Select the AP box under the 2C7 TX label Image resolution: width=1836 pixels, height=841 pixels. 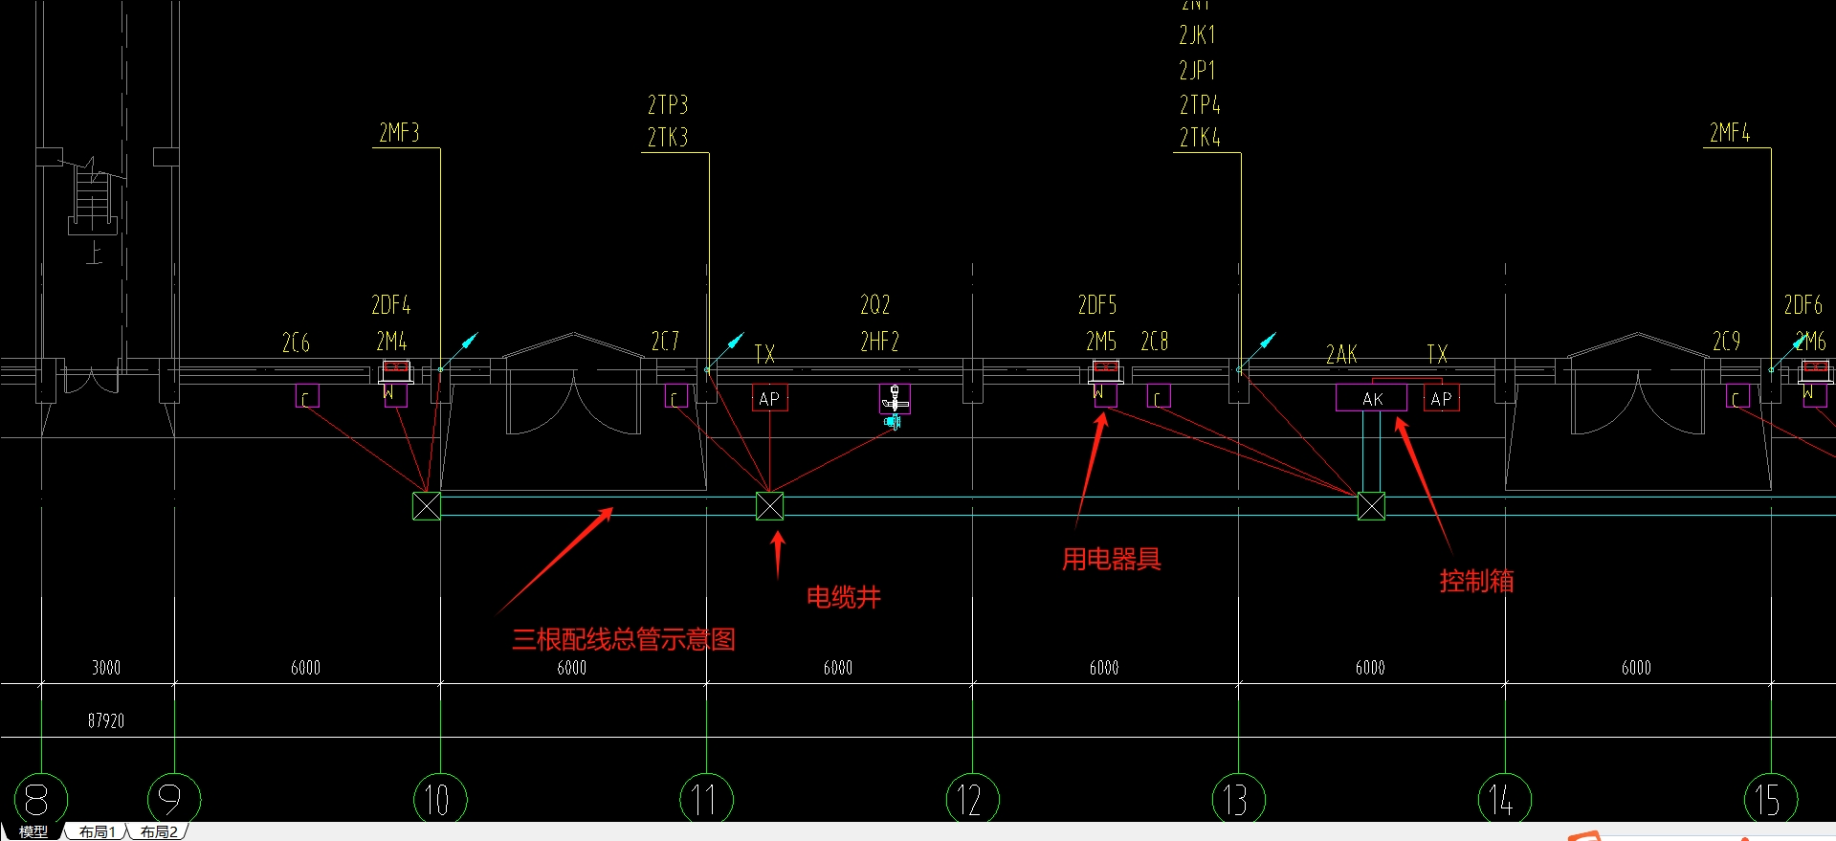(769, 398)
